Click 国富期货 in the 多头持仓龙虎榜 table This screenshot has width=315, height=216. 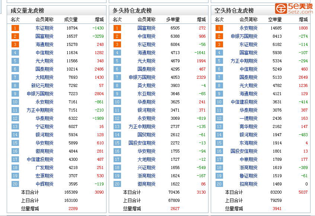(x=146, y=28)
